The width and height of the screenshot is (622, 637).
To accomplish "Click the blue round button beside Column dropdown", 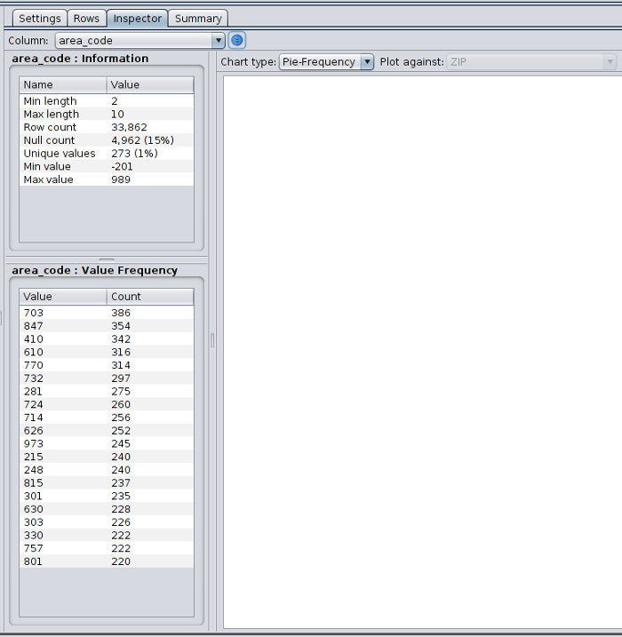I will point(237,40).
